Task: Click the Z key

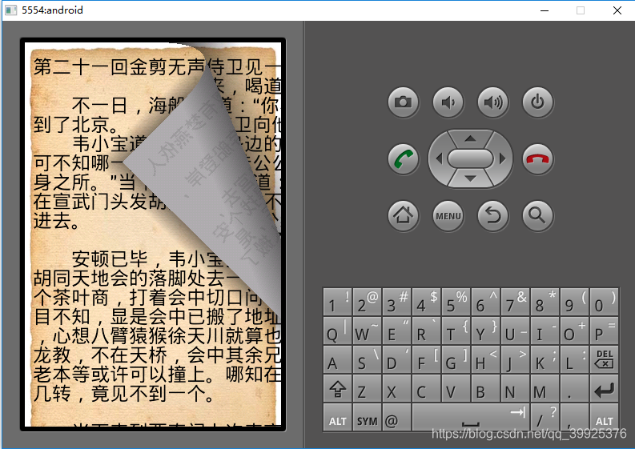Action: click(367, 388)
